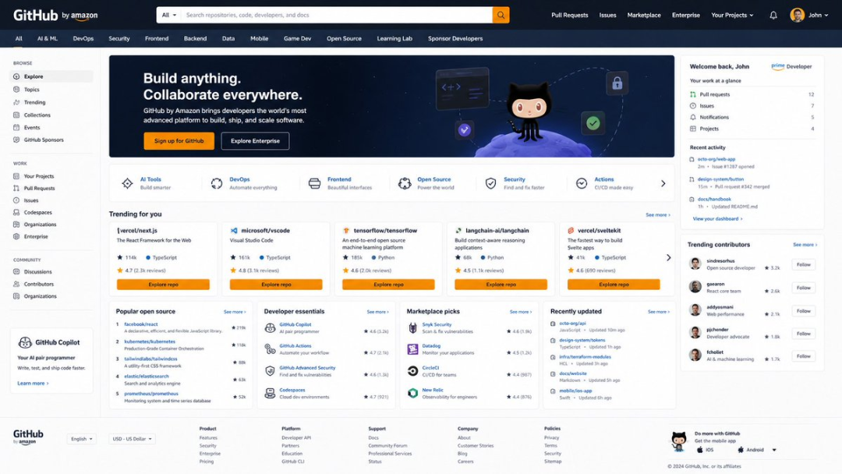Screen dimensions: 842x474
Task: Click the GitHub Sponsors sidebar icon
Action: (16, 140)
